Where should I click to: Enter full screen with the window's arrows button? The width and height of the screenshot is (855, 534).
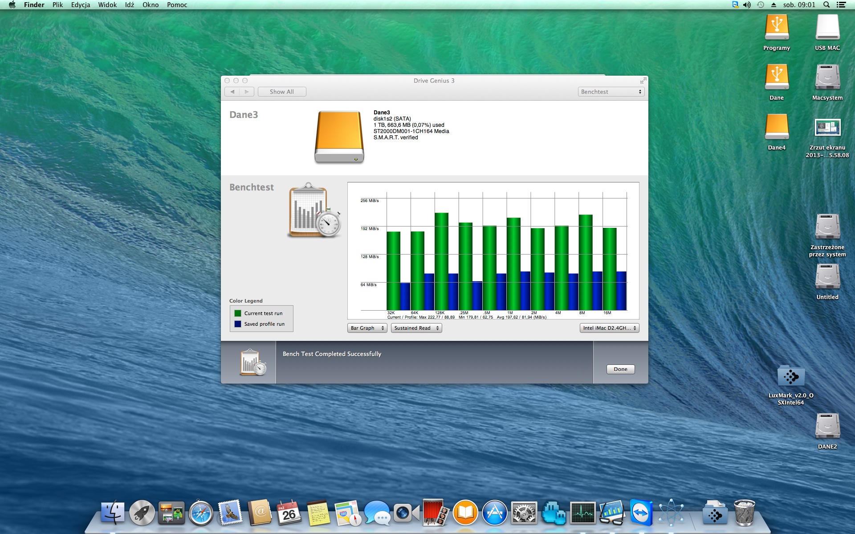(x=643, y=81)
